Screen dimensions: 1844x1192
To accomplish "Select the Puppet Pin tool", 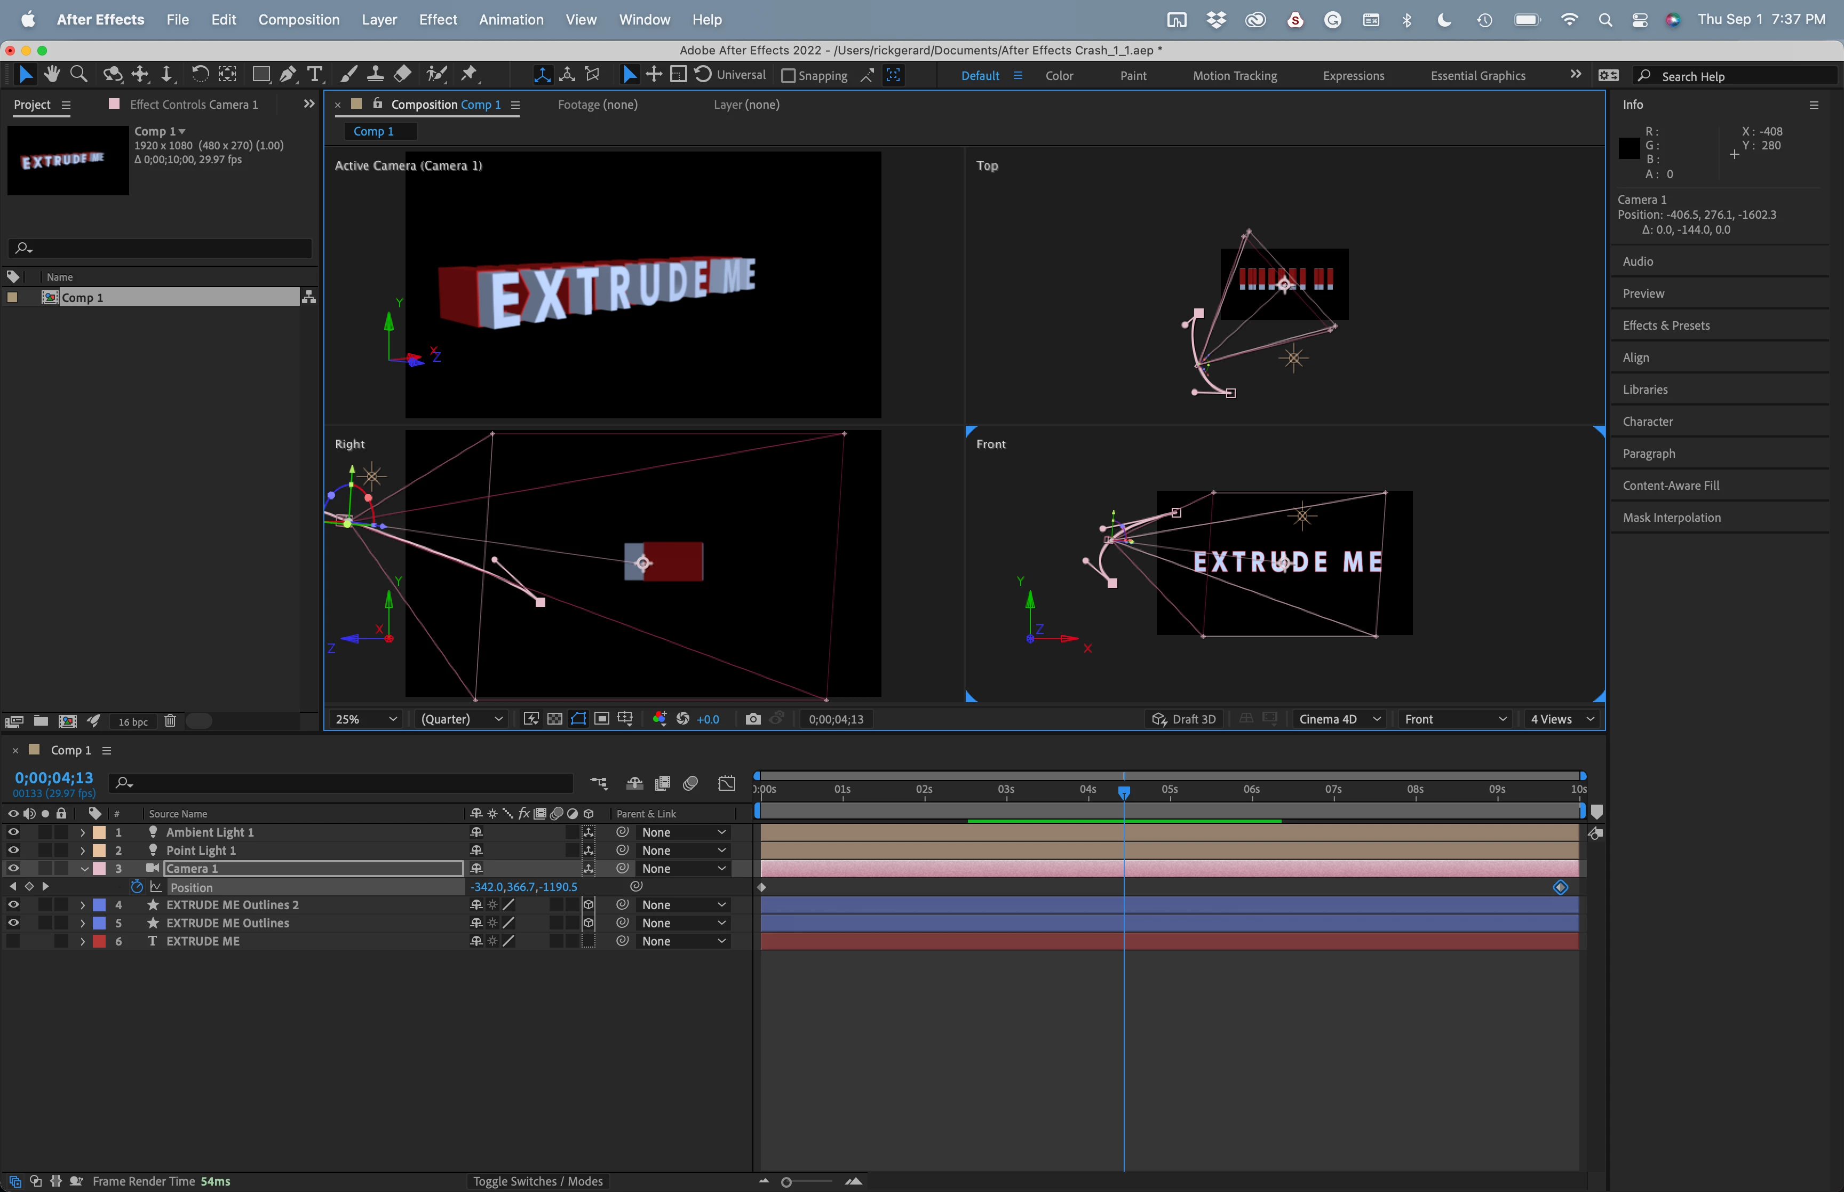I will pos(469,74).
